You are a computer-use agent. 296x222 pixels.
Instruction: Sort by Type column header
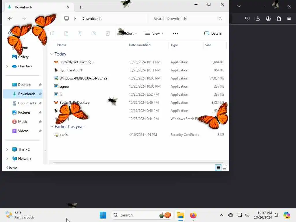tap(174, 45)
